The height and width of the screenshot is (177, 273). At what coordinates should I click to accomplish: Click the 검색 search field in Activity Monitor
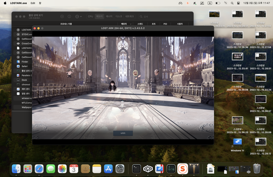pos(165,16)
